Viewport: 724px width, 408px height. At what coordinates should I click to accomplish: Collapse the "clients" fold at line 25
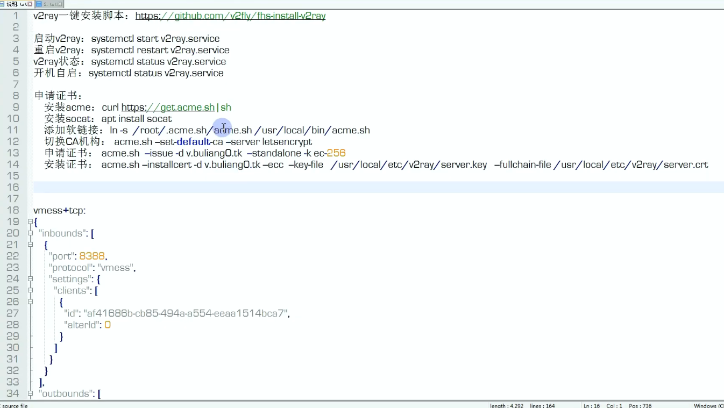coord(30,290)
